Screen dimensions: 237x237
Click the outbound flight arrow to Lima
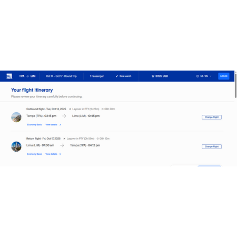64,116
